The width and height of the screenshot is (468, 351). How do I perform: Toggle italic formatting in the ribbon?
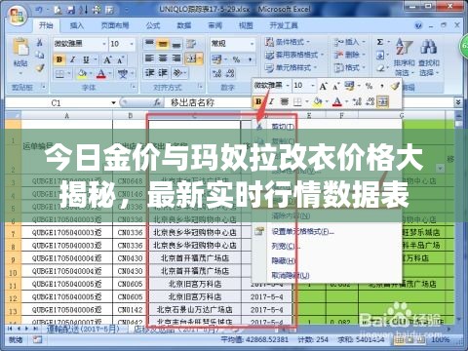73,59
